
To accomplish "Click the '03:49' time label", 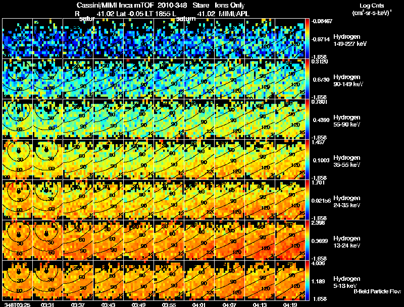I will 138,304.
